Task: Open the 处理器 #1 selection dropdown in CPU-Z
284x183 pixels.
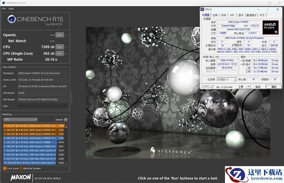Action: click(x=227, y=80)
